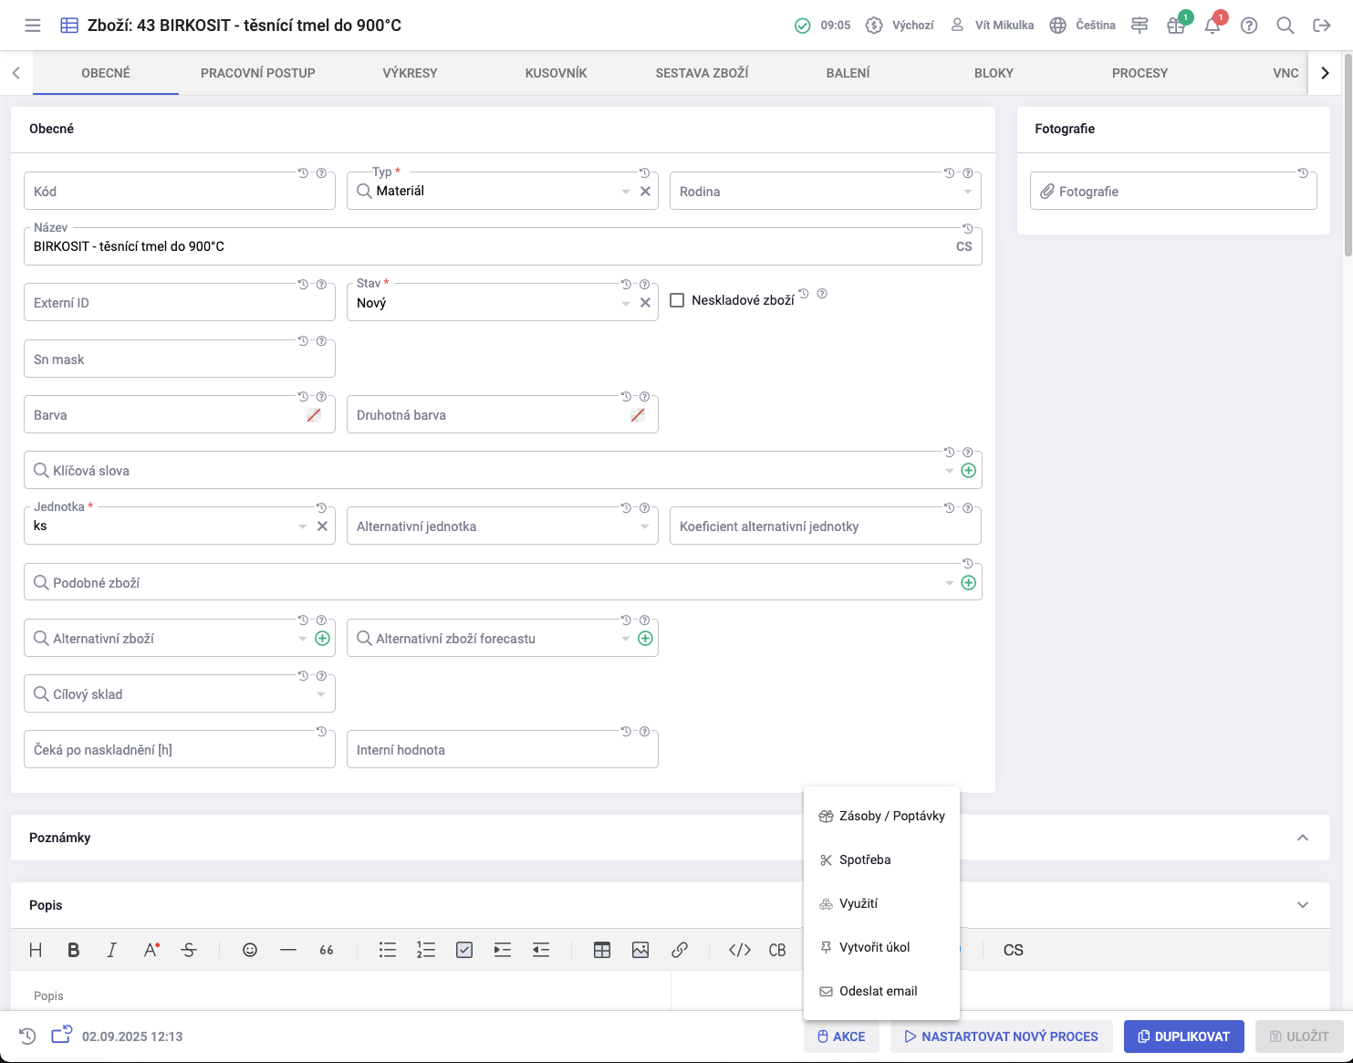
Task: Open the hamburger main menu
Action: 33,26
